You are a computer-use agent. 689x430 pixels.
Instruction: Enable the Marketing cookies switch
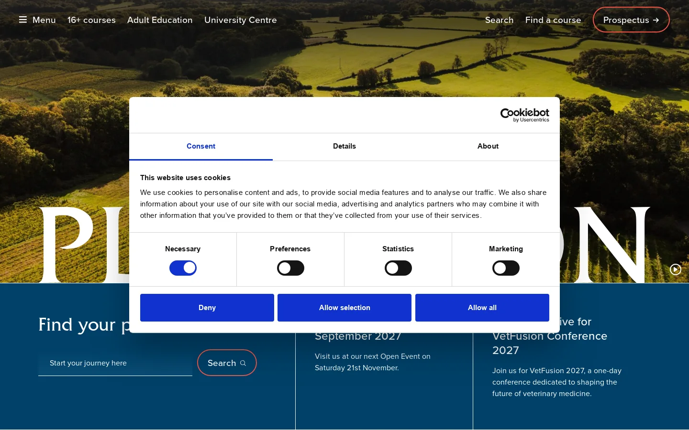click(x=506, y=268)
